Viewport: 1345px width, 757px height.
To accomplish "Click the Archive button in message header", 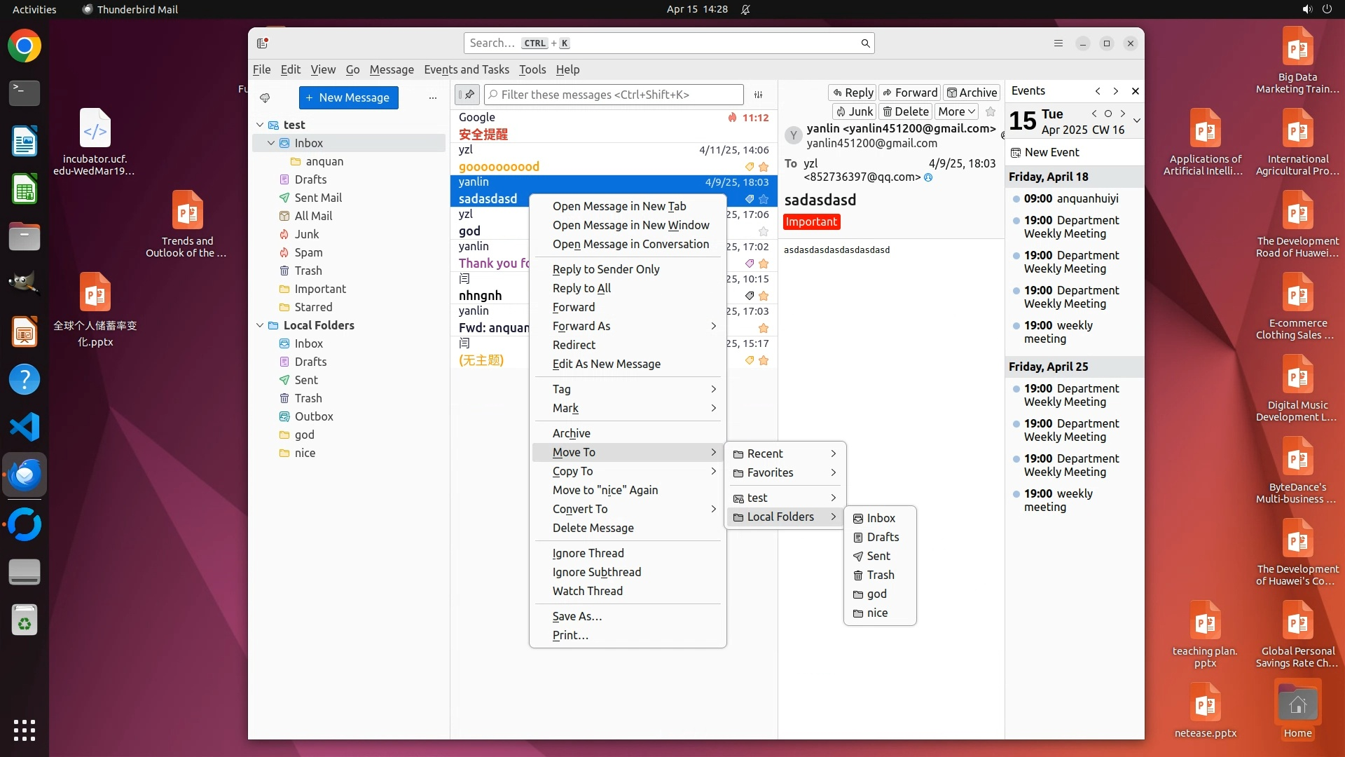I will pos(971,93).
